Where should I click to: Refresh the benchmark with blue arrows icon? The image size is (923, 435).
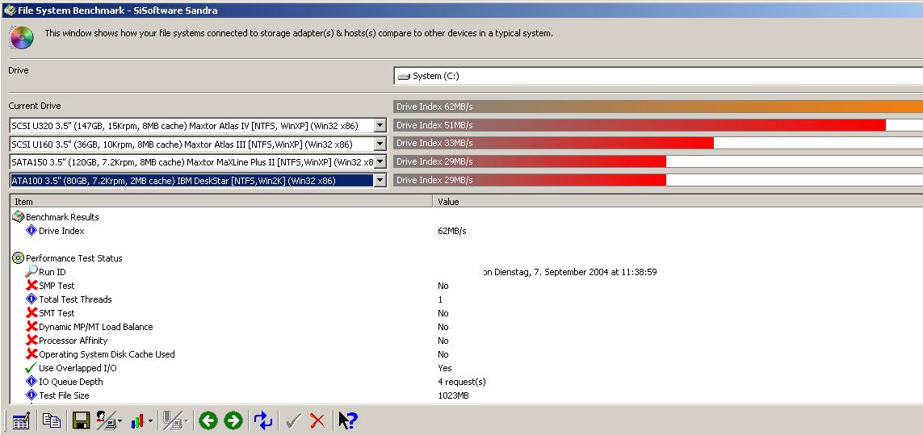click(x=263, y=420)
